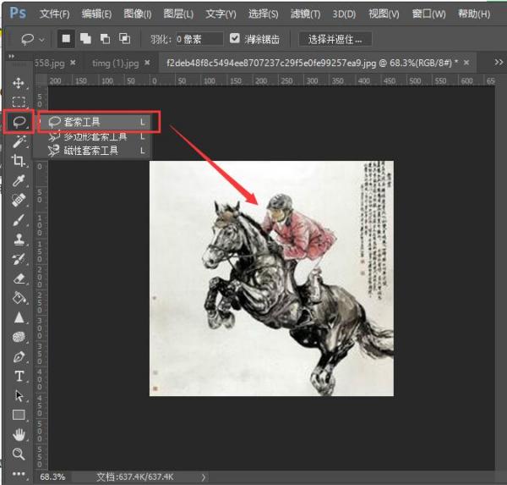
Task: Select the Eyedropper tool
Action: coord(19,180)
